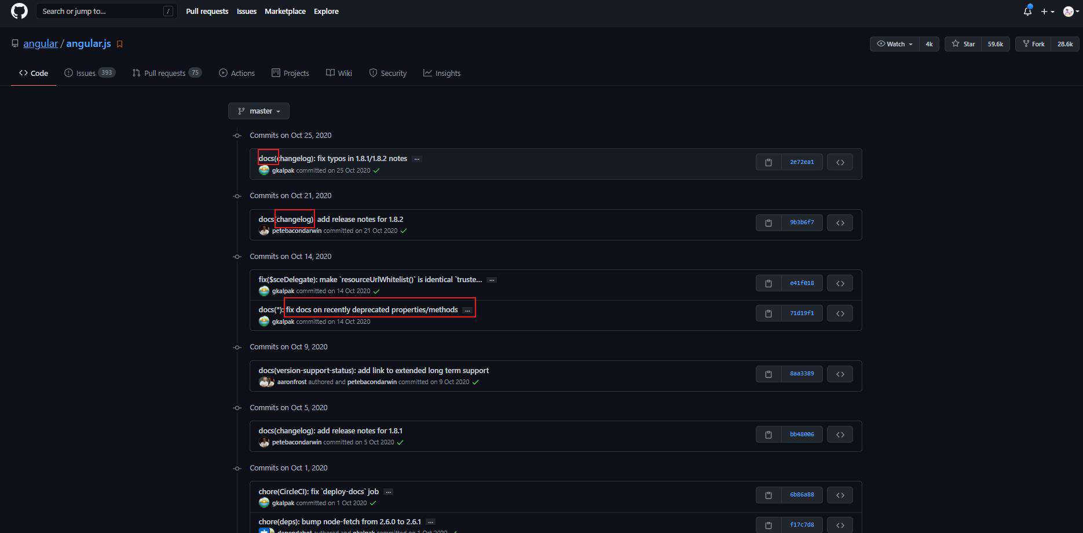This screenshot has height=533, width=1083.
Task: Copy the full SHA for 9b3b6f7
Action: point(769,222)
